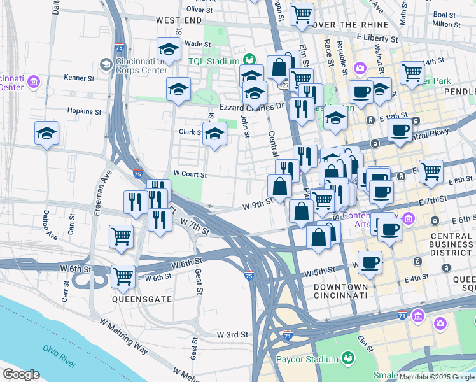Click the coffee cup marker left of E 7th St
Screen dimensions: 476x382
(382, 193)
